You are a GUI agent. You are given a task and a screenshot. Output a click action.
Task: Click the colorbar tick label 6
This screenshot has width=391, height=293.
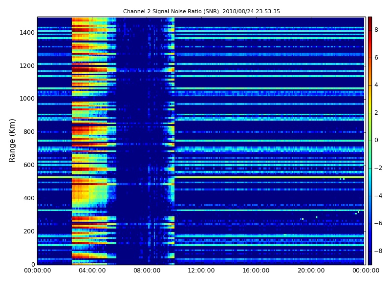tap(376, 58)
